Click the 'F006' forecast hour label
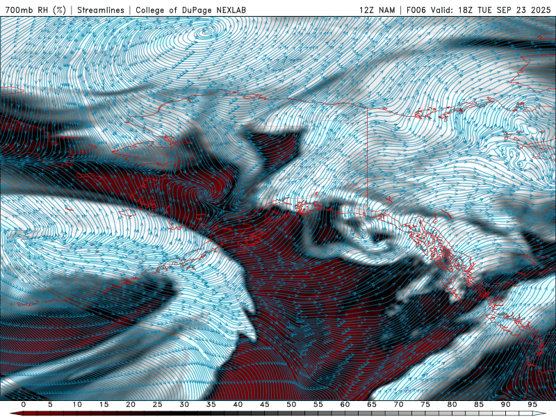 tap(416, 10)
